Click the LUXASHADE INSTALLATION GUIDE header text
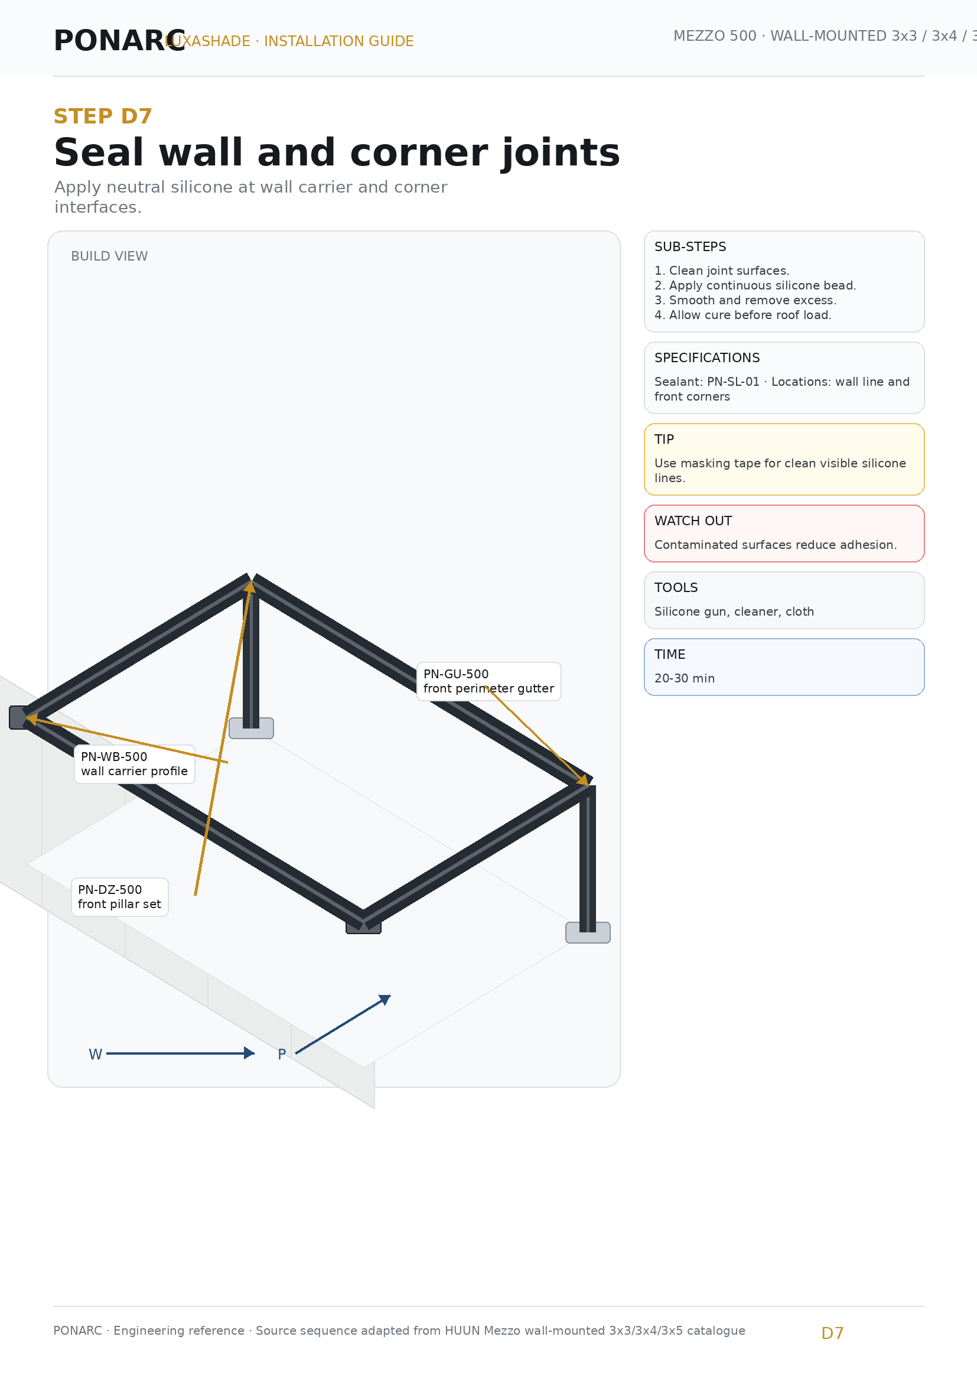Viewport: 977px width, 1382px height. coord(289,41)
